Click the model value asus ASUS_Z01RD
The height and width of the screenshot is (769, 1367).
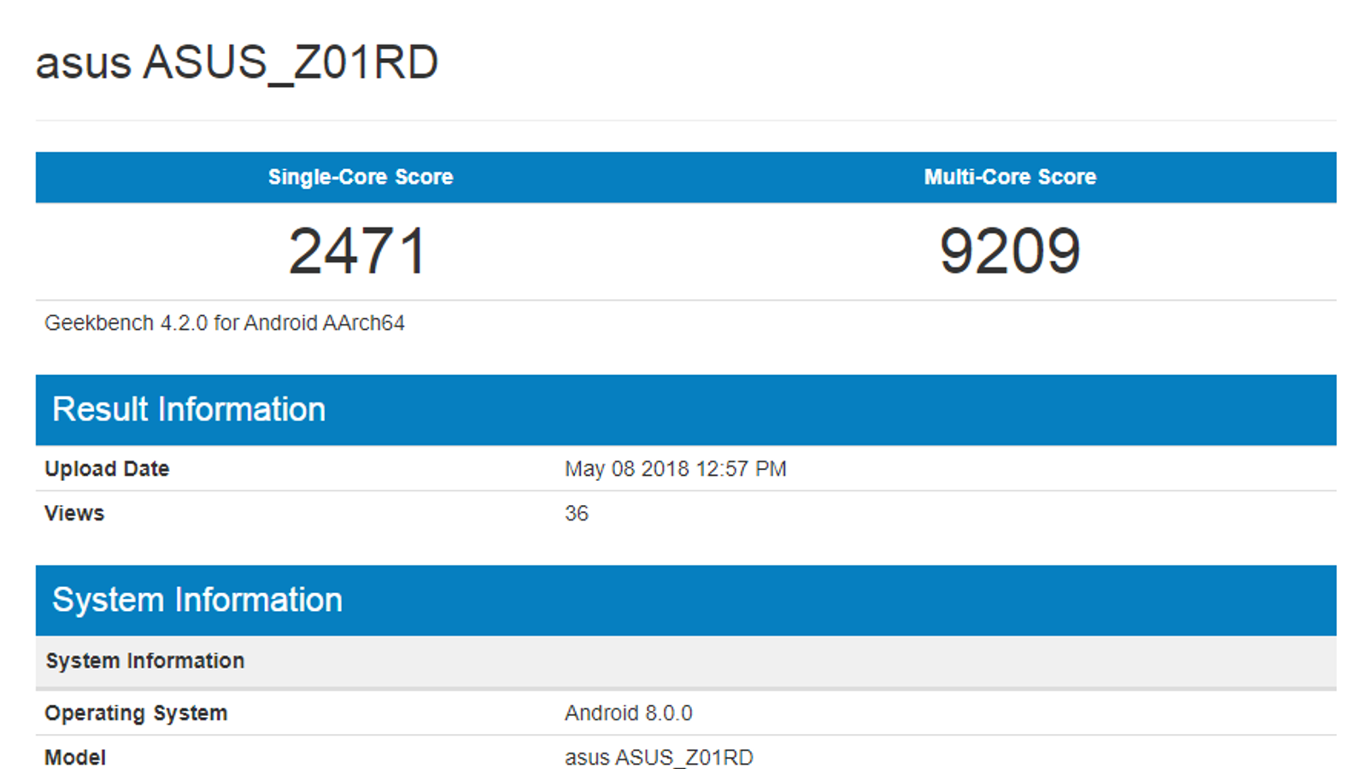[659, 758]
